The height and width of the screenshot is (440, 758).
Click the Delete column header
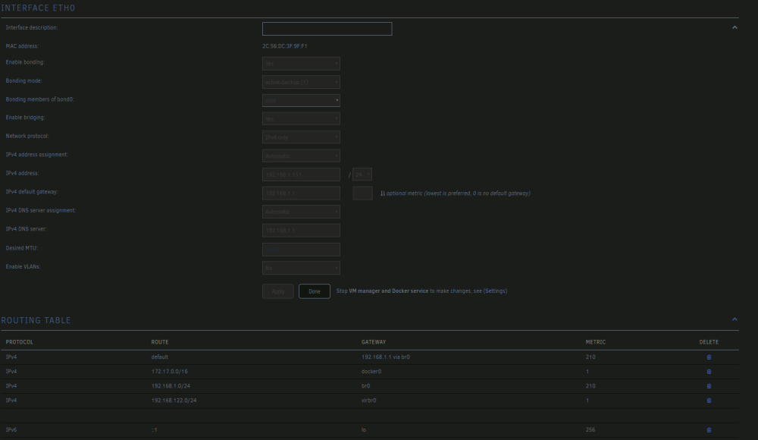pyautogui.click(x=709, y=341)
